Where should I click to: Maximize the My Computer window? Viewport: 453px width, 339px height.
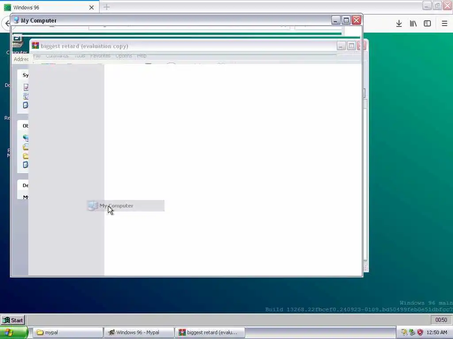coord(346,20)
